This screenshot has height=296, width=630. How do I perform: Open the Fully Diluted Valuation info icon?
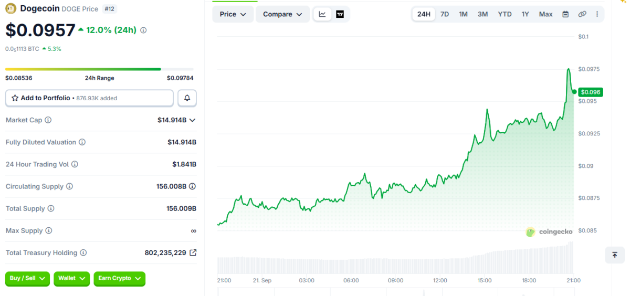82,142
